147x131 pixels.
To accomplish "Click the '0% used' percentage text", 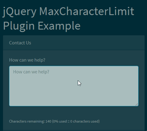I will pyautogui.click(x=60, y=121).
